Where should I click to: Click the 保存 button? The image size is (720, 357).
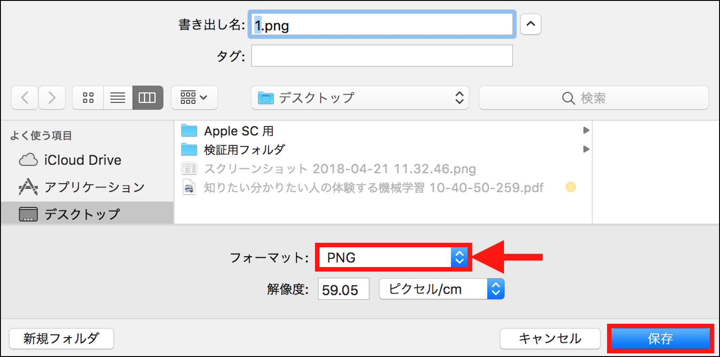[660, 339]
